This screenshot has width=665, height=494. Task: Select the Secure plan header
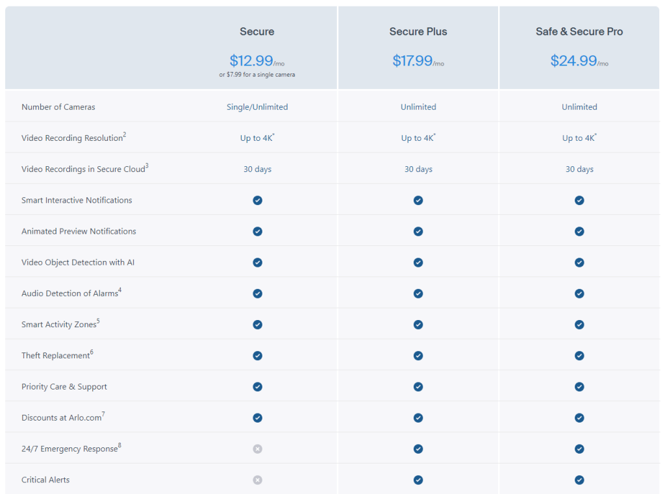tap(257, 32)
